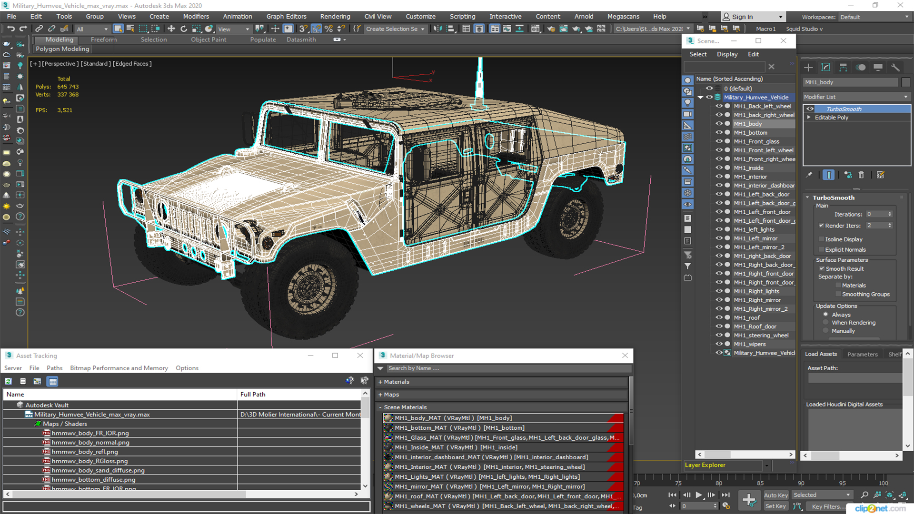Toggle Display Cameras filter in Scene Explorer

pyautogui.click(x=688, y=114)
